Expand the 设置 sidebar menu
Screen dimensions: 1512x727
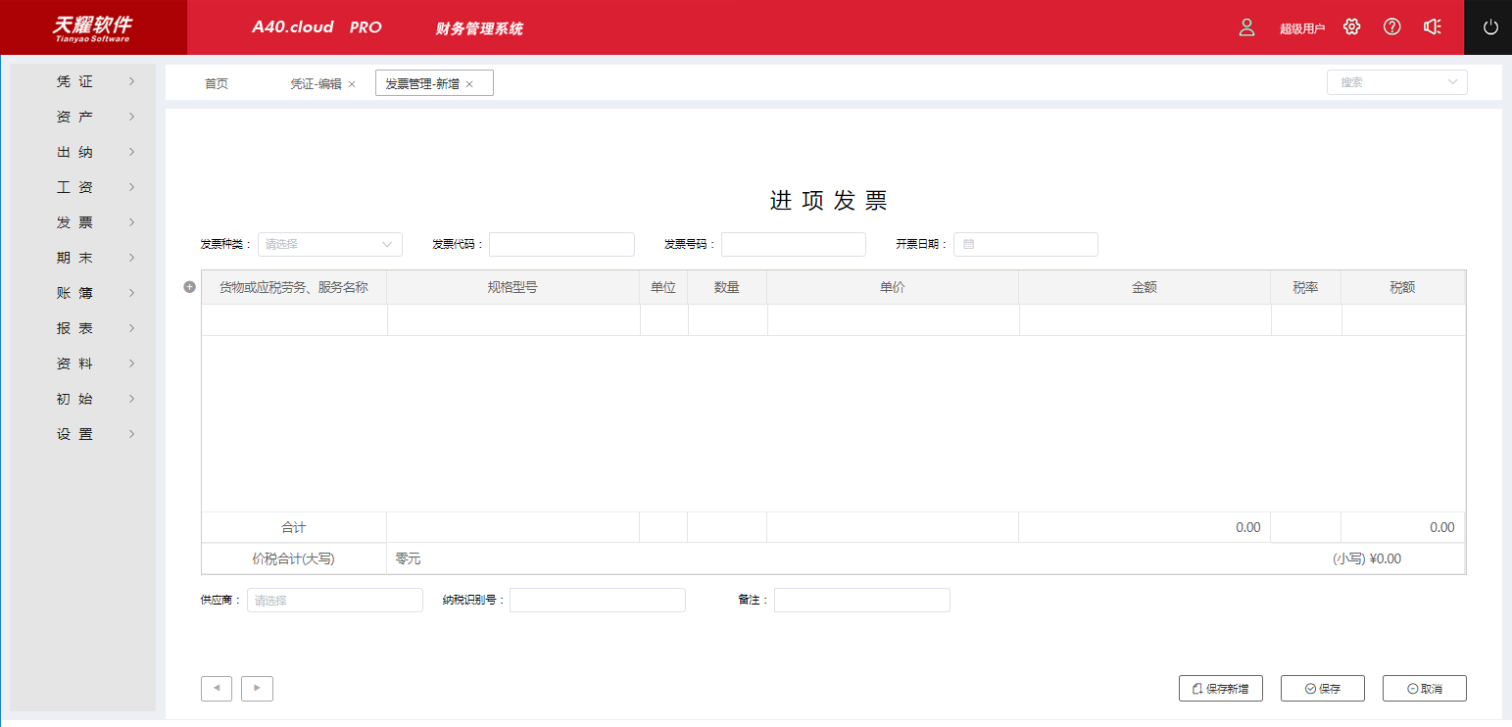[82, 434]
